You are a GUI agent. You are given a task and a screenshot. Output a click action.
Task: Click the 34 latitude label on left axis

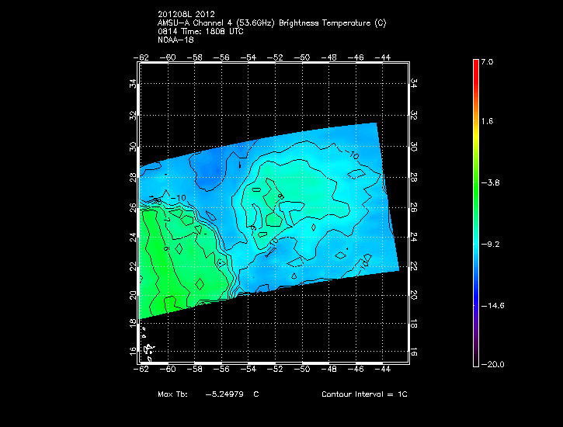(x=133, y=84)
